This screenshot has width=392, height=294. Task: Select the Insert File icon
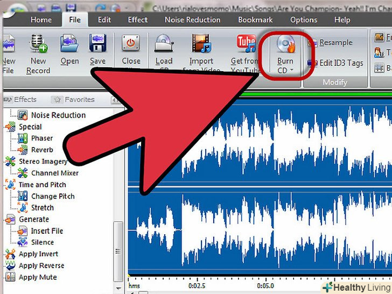pyautogui.click(x=23, y=231)
